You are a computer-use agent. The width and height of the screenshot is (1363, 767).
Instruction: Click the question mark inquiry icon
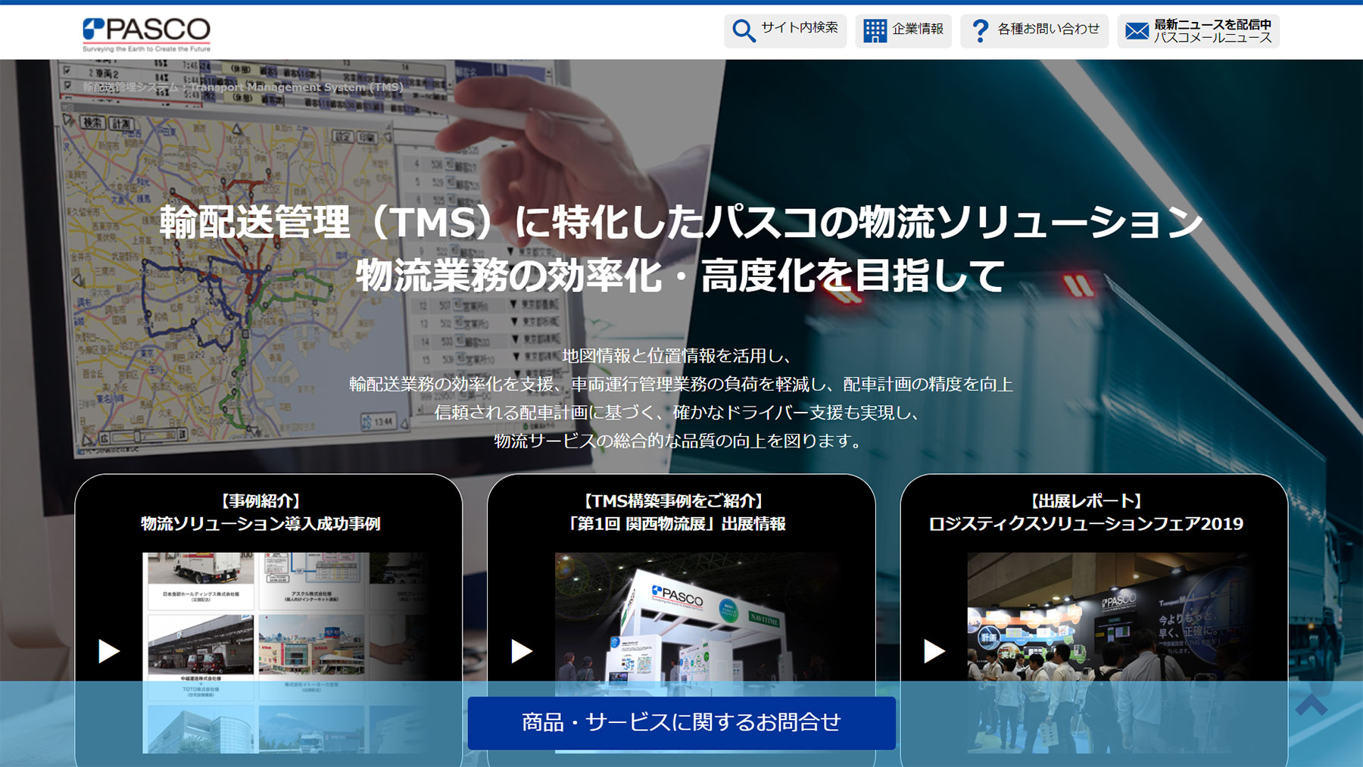tap(980, 31)
